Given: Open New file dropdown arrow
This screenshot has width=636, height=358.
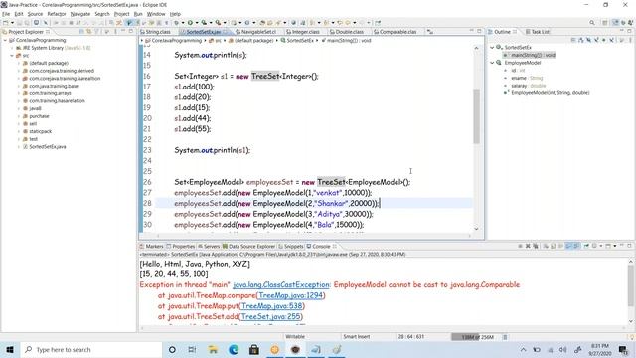Looking at the screenshot, I should (12, 23).
